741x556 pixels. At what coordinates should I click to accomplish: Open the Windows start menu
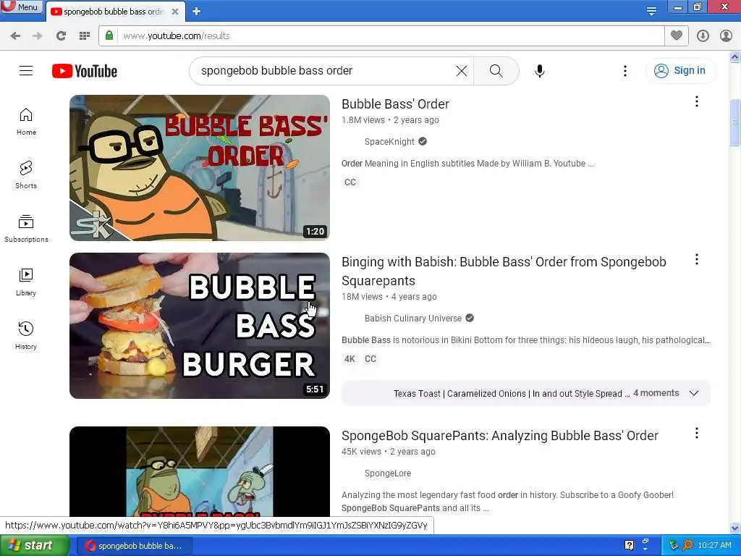pyautogui.click(x=35, y=546)
